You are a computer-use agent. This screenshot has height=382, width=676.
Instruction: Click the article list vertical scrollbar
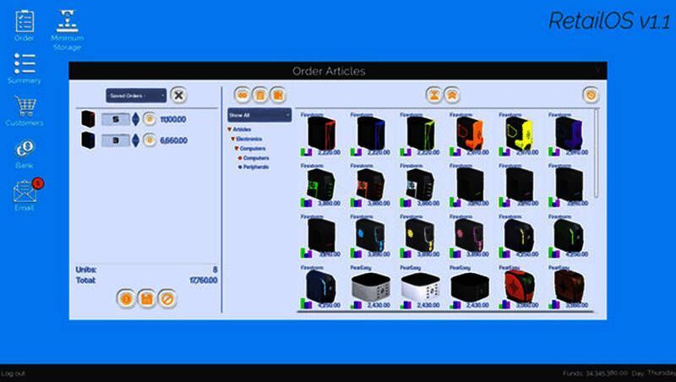(597, 169)
